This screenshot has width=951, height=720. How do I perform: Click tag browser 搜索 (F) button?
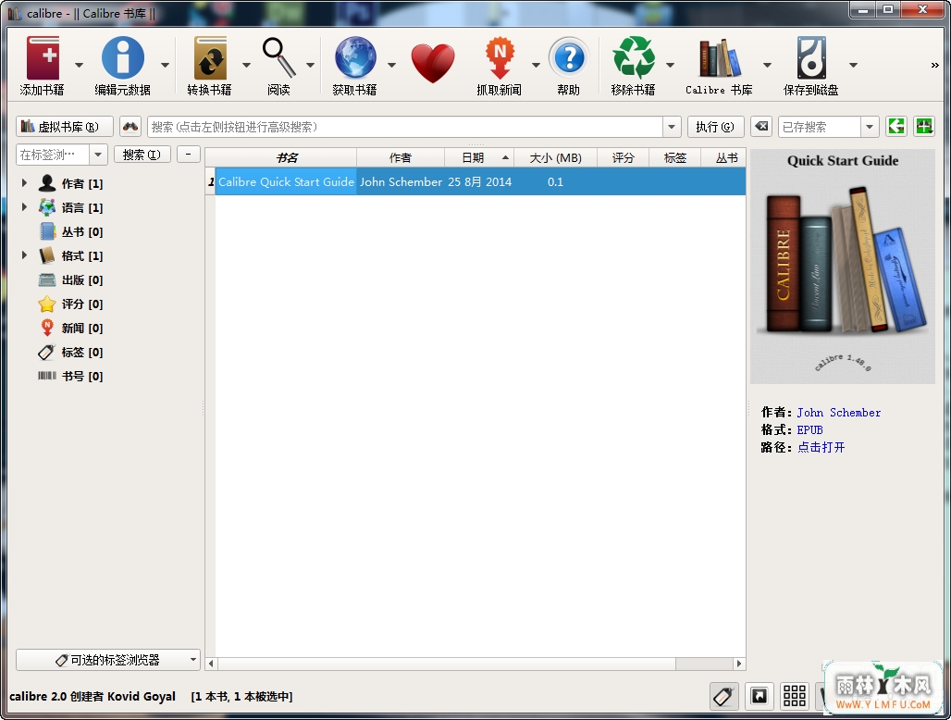click(142, 155)
